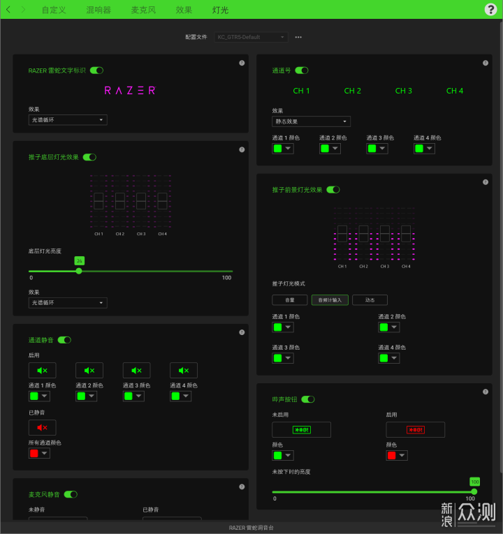Open 通道号 通道 1 颜色 dropdown
503x534 pixels.
[283, 149]
